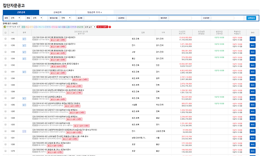Click the red question mark help icon
The image size is (262, 156).
pyautogui.click(x=110, y=27)
